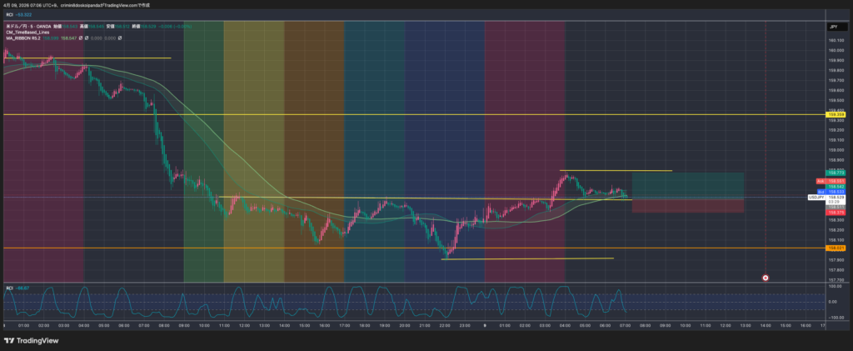This screenshot has height=351, width=853.
Task: Click the red circular event marker near 14:00
Action: coord(766,278)
